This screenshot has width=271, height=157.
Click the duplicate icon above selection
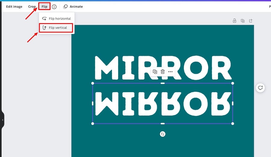click(155, 72)
